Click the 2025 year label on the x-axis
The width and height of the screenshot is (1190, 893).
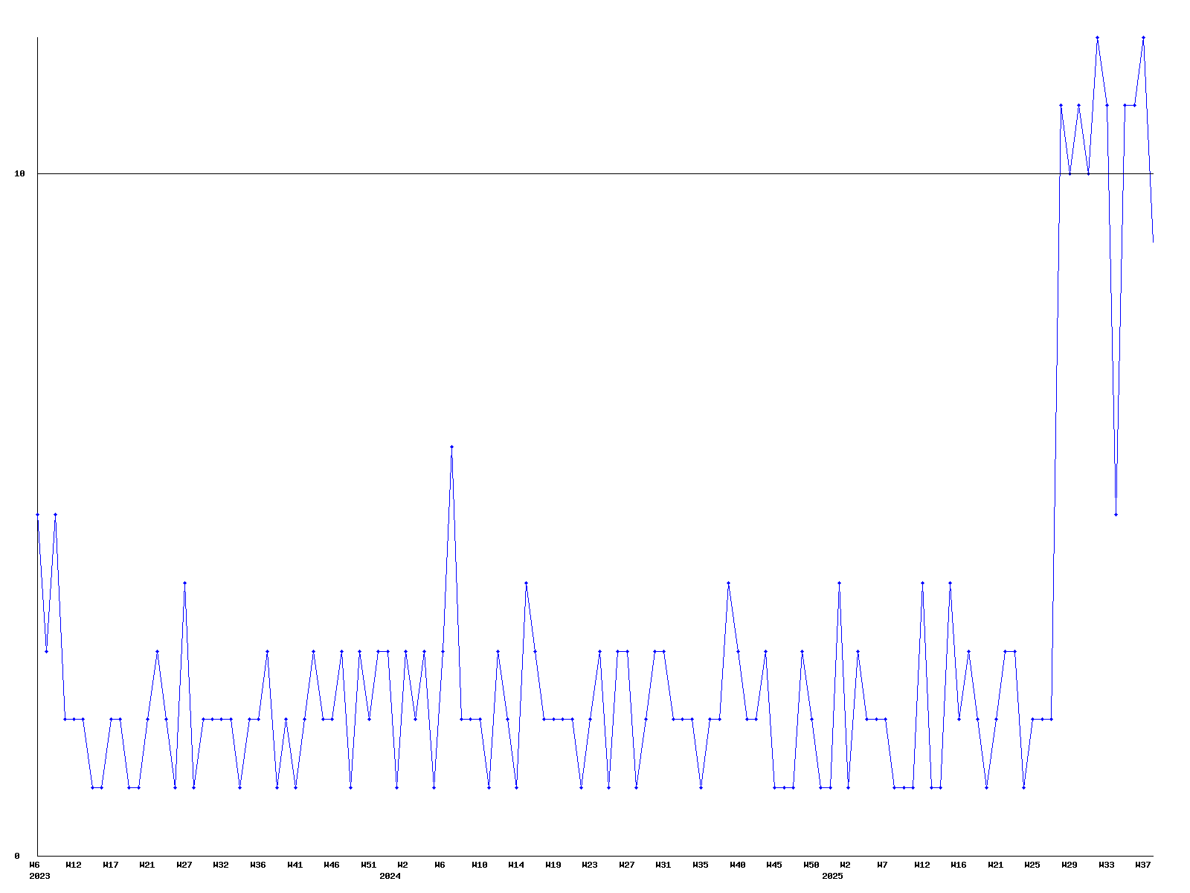(832, 876)
